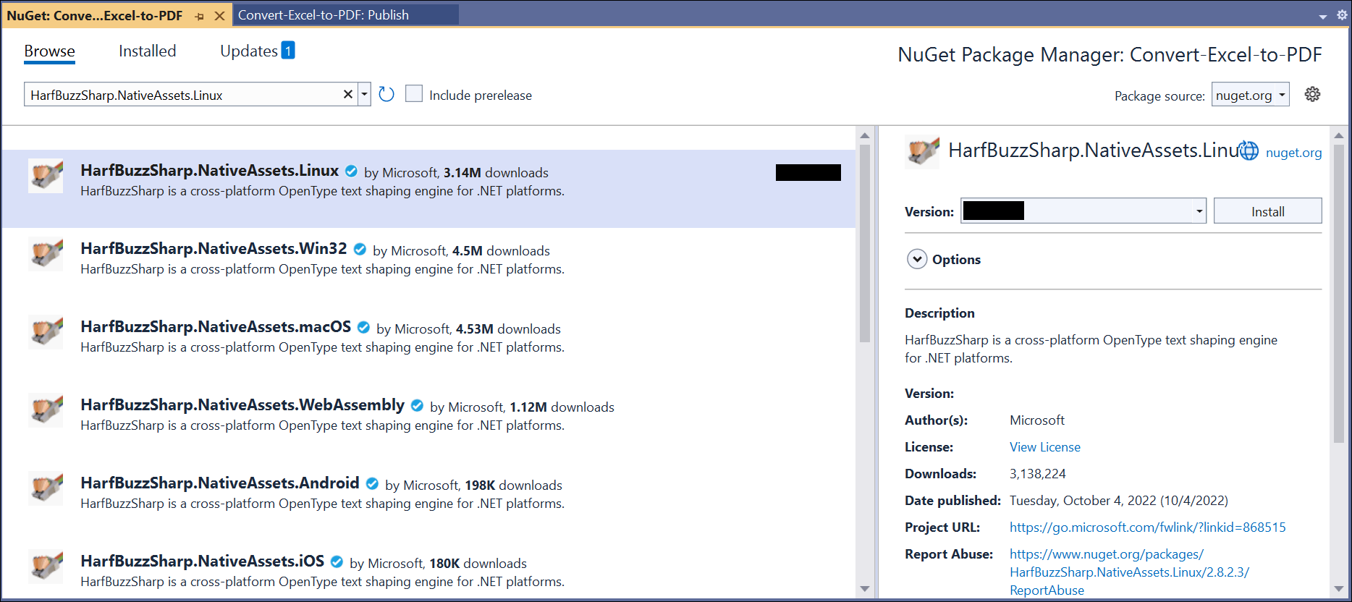
Task: Open NuGet settings gear icon
Action: [1312, 95]
